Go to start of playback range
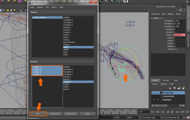 pos(153,112)
